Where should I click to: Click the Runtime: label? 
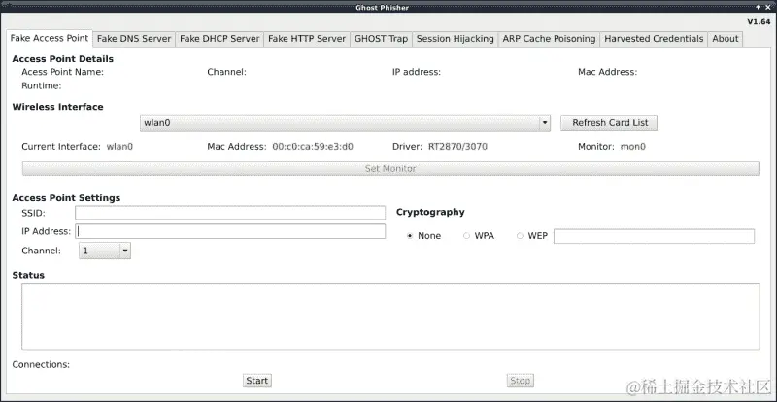point(42,85)
